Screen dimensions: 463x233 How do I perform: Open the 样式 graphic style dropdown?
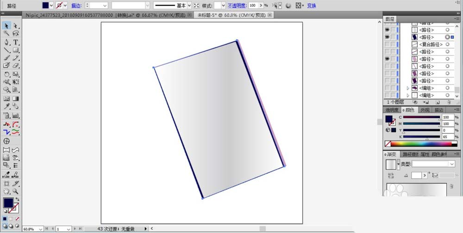pos(223,5)
